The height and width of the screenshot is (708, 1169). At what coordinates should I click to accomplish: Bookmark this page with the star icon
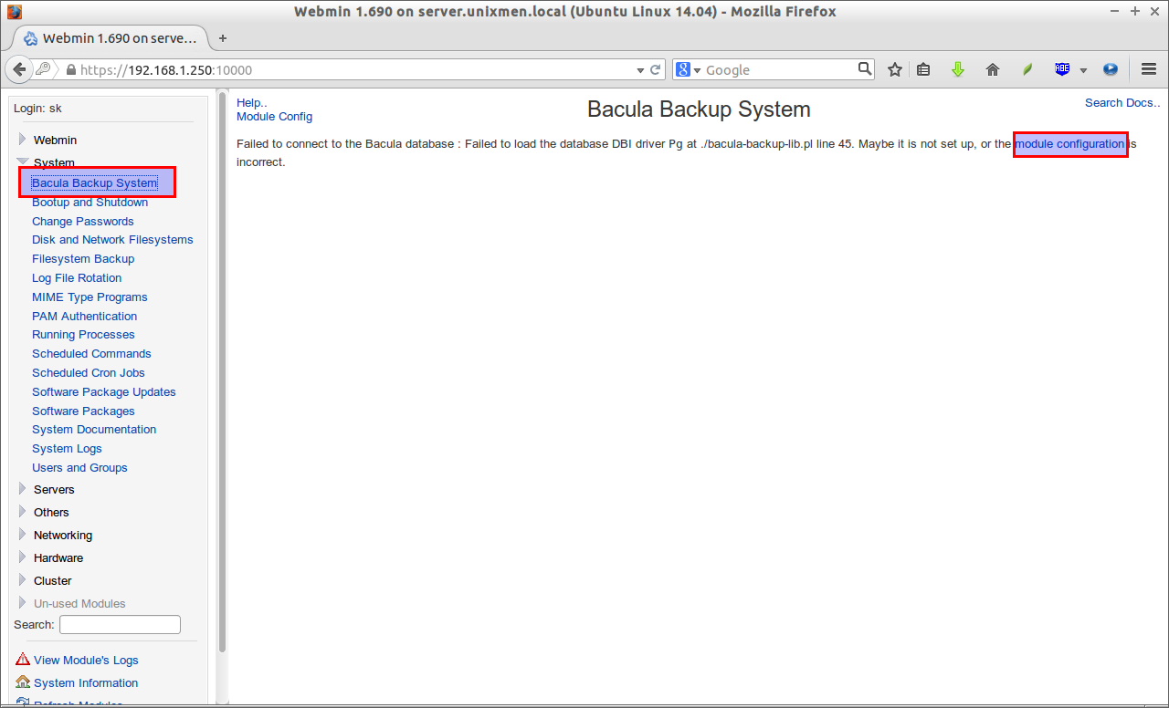(895, 69)
